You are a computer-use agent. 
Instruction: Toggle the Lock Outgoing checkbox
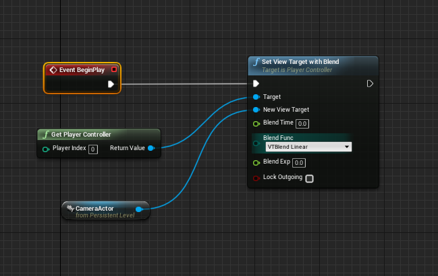coord(309,178)
